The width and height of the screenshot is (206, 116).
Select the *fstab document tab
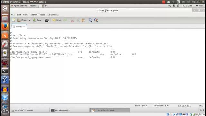click(x=19, y=26)
